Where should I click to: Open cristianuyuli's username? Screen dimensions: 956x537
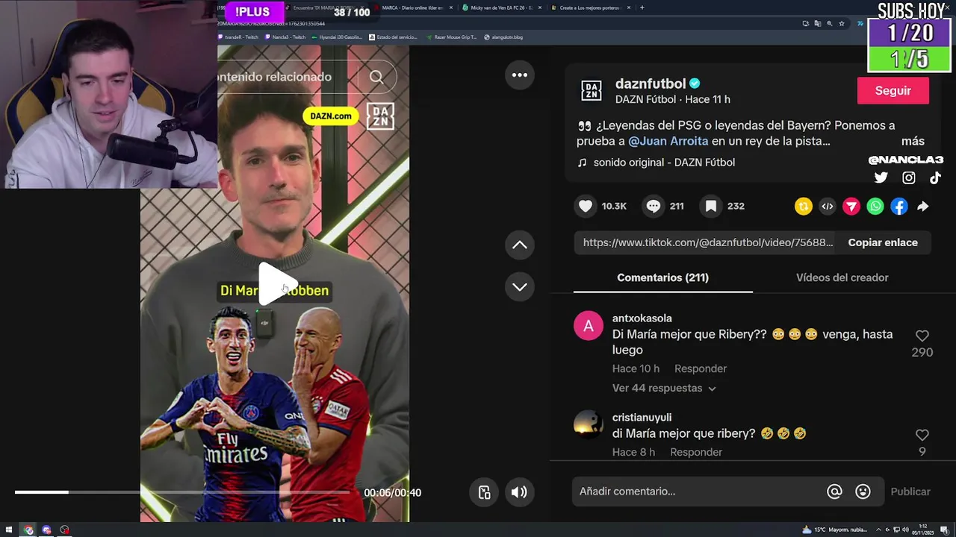point(642,418)
